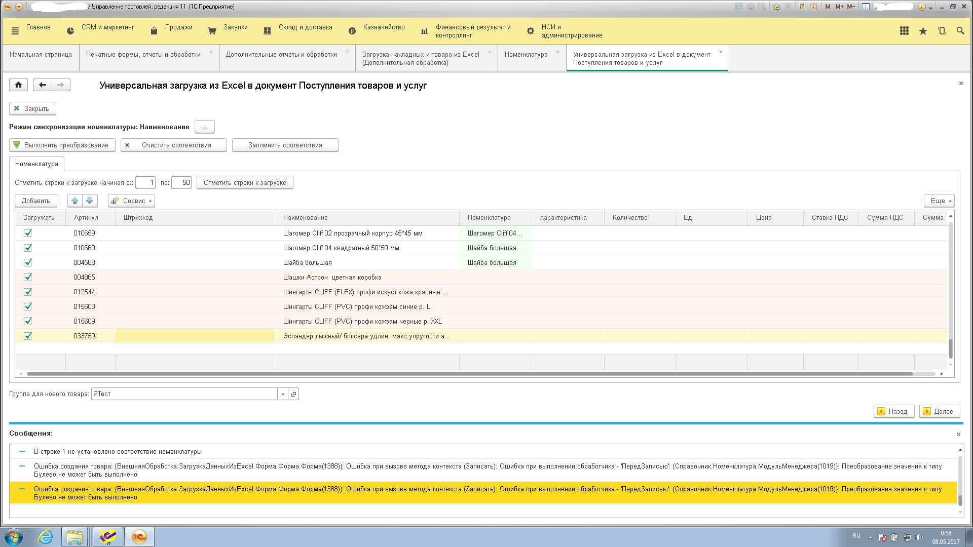Uncheck Загружать for article 004865
This screenshot has width=973, height=547.
(28, 277)
